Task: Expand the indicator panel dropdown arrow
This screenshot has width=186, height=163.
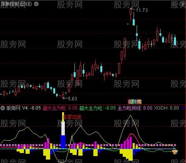Action: 2,108
